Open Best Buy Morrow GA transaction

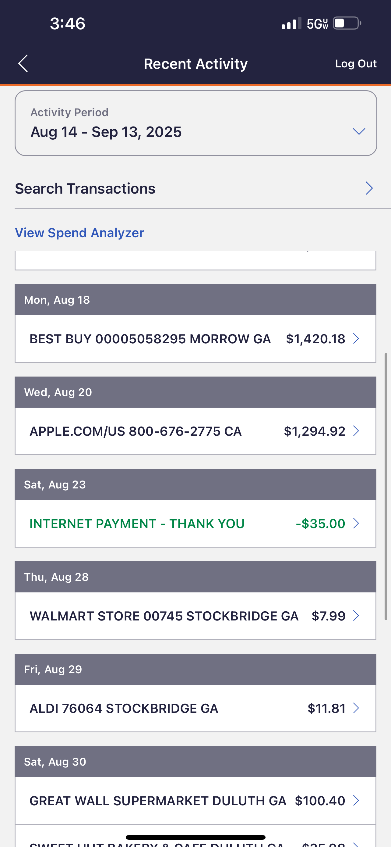(x=150, y=339)
